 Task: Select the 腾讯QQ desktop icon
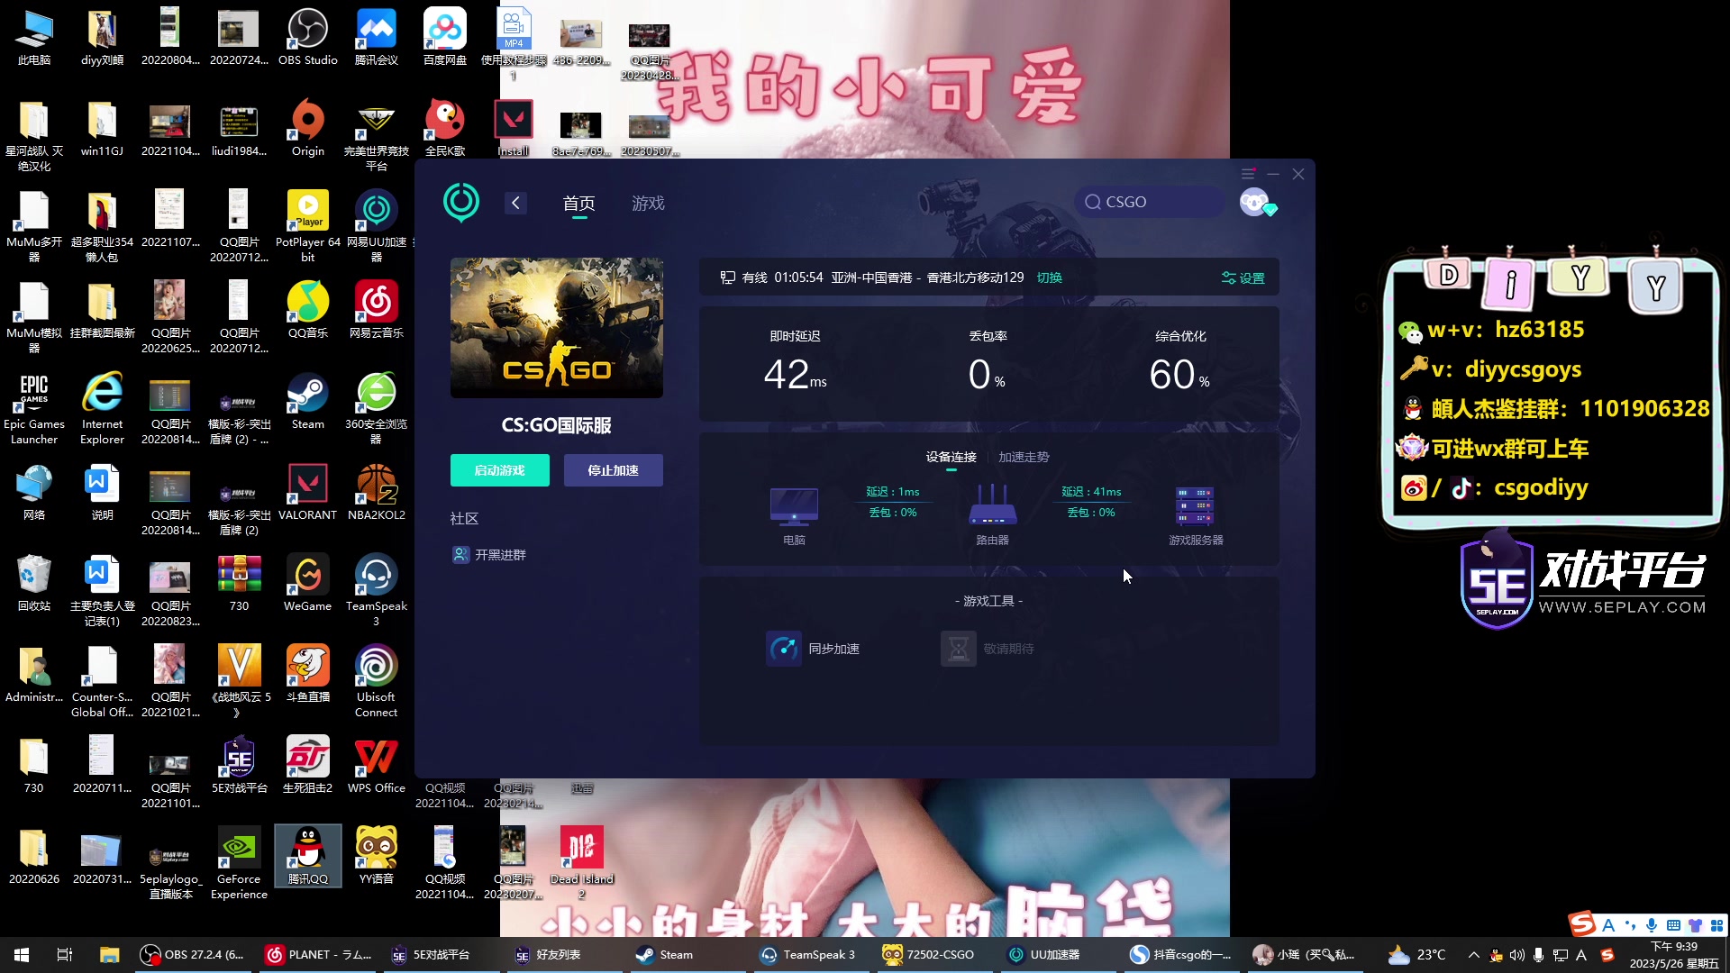point(307,857)
